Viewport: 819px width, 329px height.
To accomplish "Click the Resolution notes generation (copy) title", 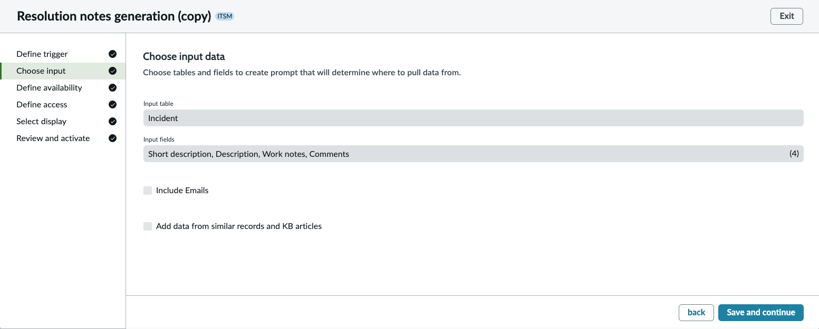I will (114, 16).
